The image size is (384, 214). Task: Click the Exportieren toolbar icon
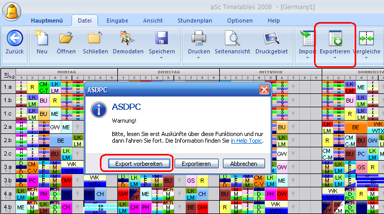[335, 38]
